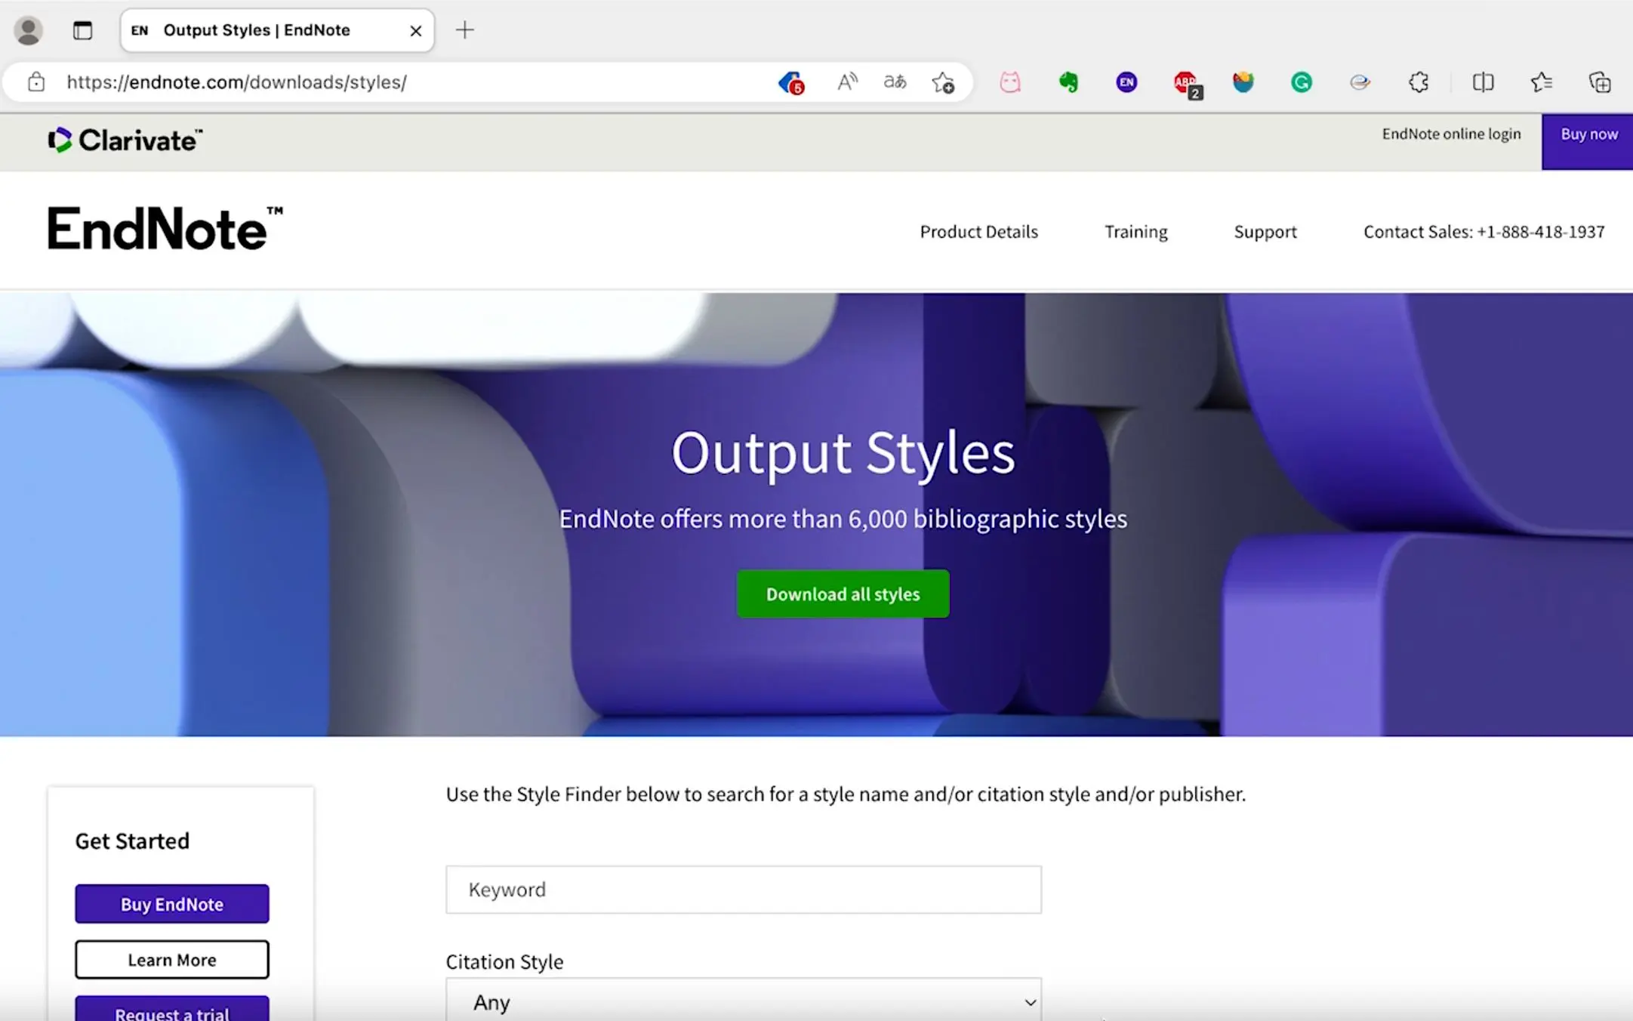Click the Evernote extension icon
Screen dimensions: 1633x1021
click(1068, 82)
